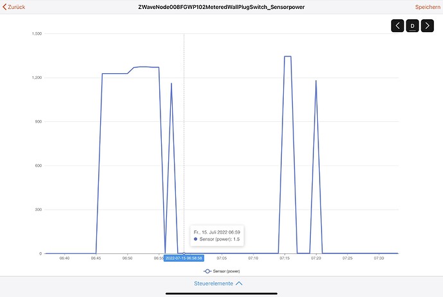Go to the next time period arrow
This screenshot has width=443, height=297.
tap(427, 26)
